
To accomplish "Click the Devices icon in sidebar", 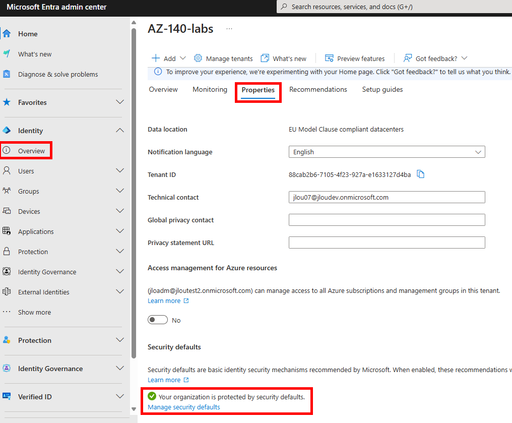I will point(7,211).
